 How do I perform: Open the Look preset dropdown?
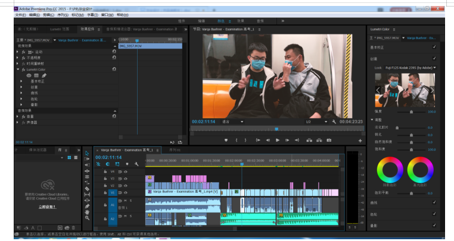pos(411,68)
